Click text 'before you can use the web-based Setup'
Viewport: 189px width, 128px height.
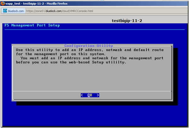pyautogui.click(x=60, y=62)
